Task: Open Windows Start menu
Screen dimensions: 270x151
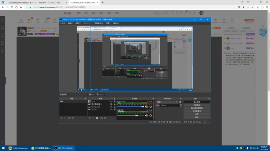Action: 3,148
